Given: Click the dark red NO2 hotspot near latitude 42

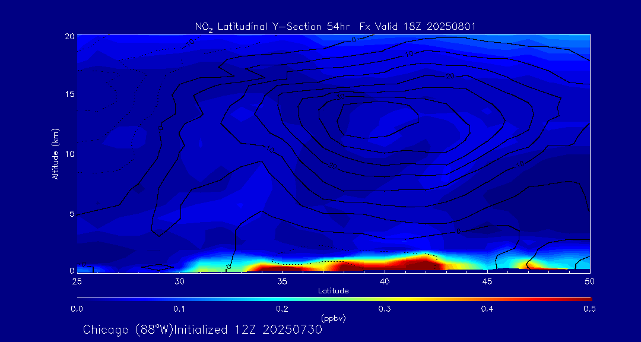Looking at the screenshot, I should click(x=423, y=261).
